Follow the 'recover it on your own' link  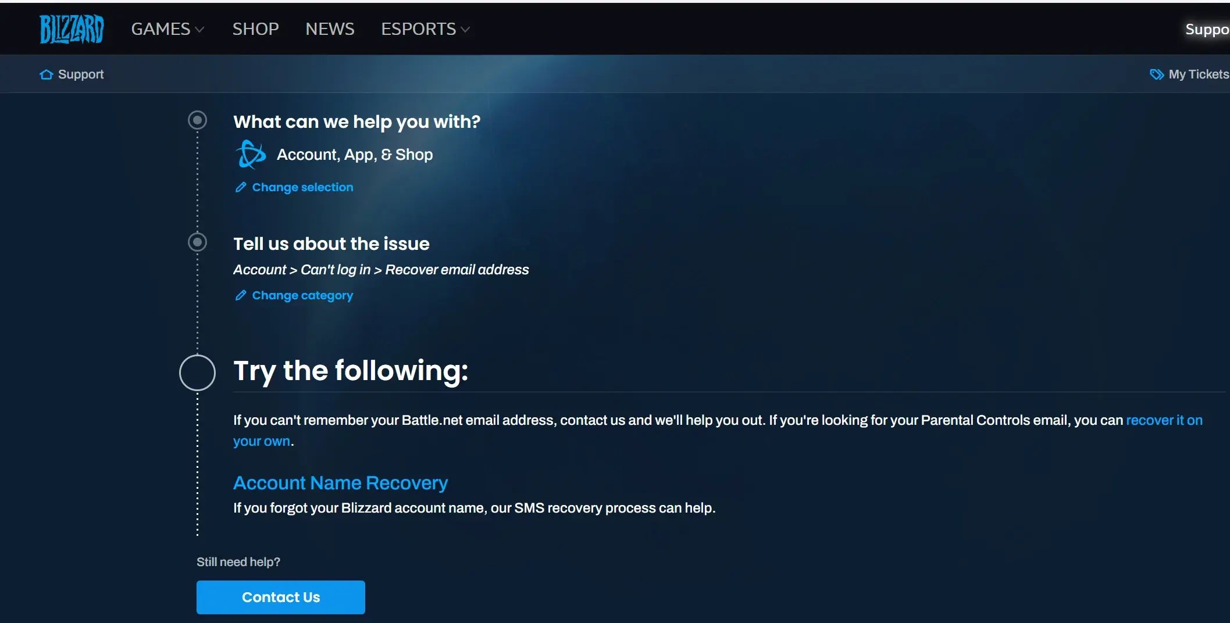(x=1164, y=420)
